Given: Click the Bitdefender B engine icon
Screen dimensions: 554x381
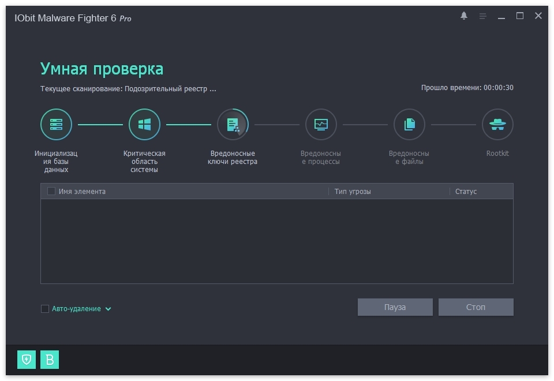Looking at the screenshot, I should click(50, 360).
